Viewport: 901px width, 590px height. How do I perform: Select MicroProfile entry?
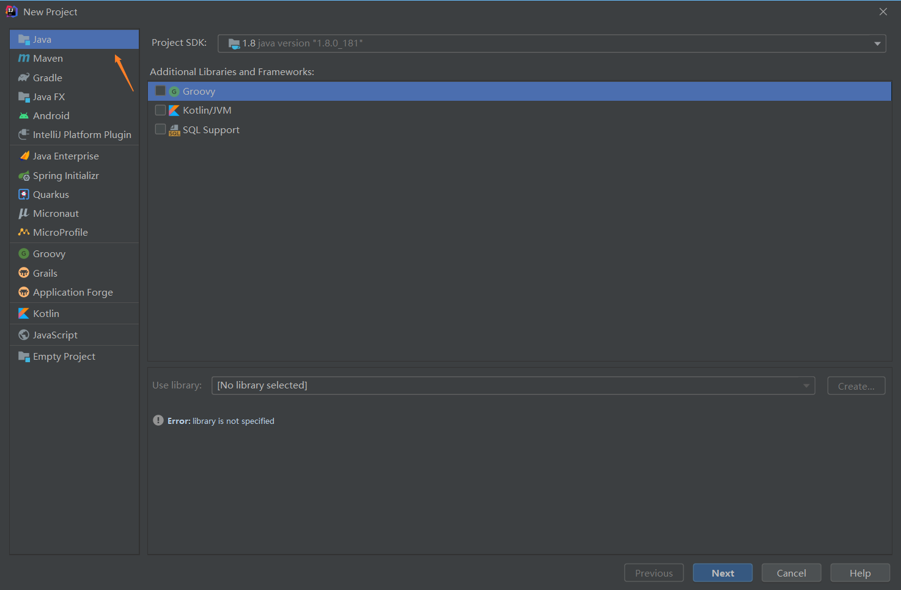pos(75,232)
